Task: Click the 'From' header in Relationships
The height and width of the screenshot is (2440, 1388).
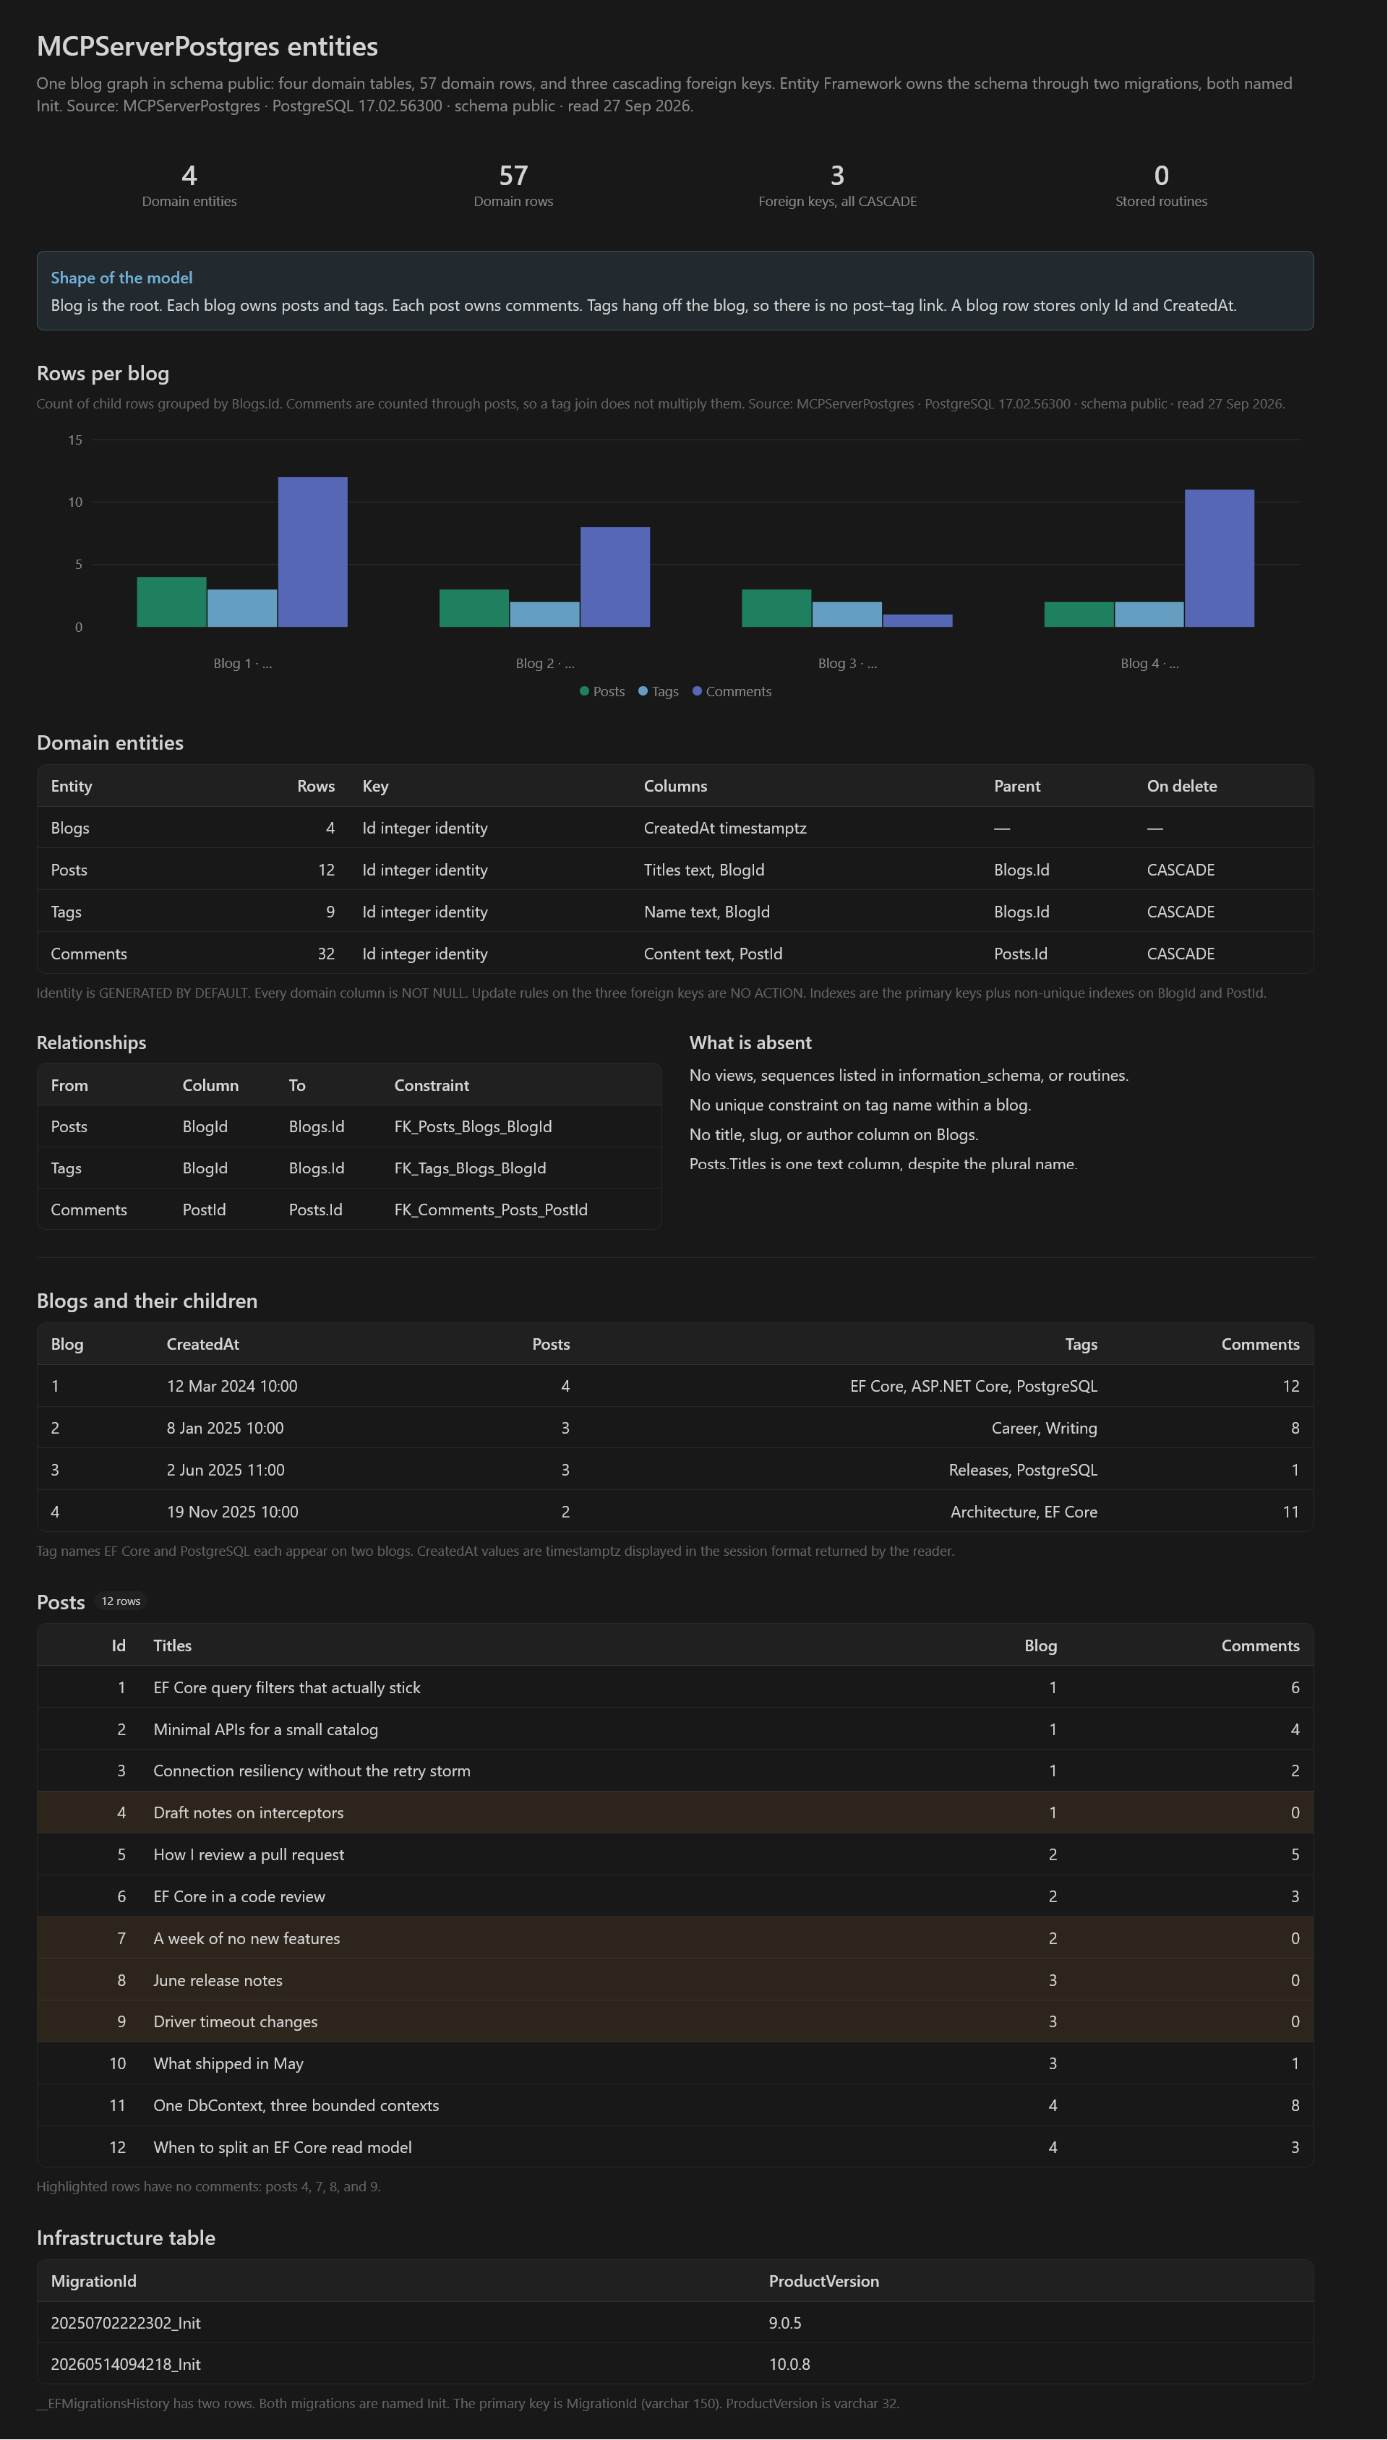Action: pyautogui.click(x=69, y=1086)
